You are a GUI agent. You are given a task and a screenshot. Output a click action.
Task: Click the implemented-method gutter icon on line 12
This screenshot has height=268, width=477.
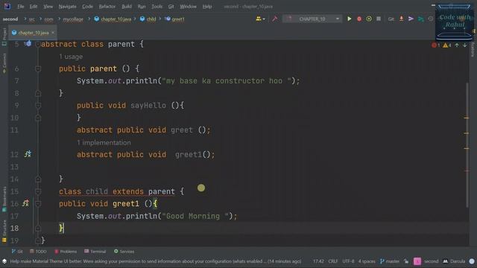coord(28,154)
